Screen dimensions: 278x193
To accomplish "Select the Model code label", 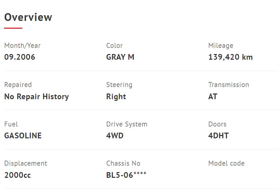I will pos(226,163).
